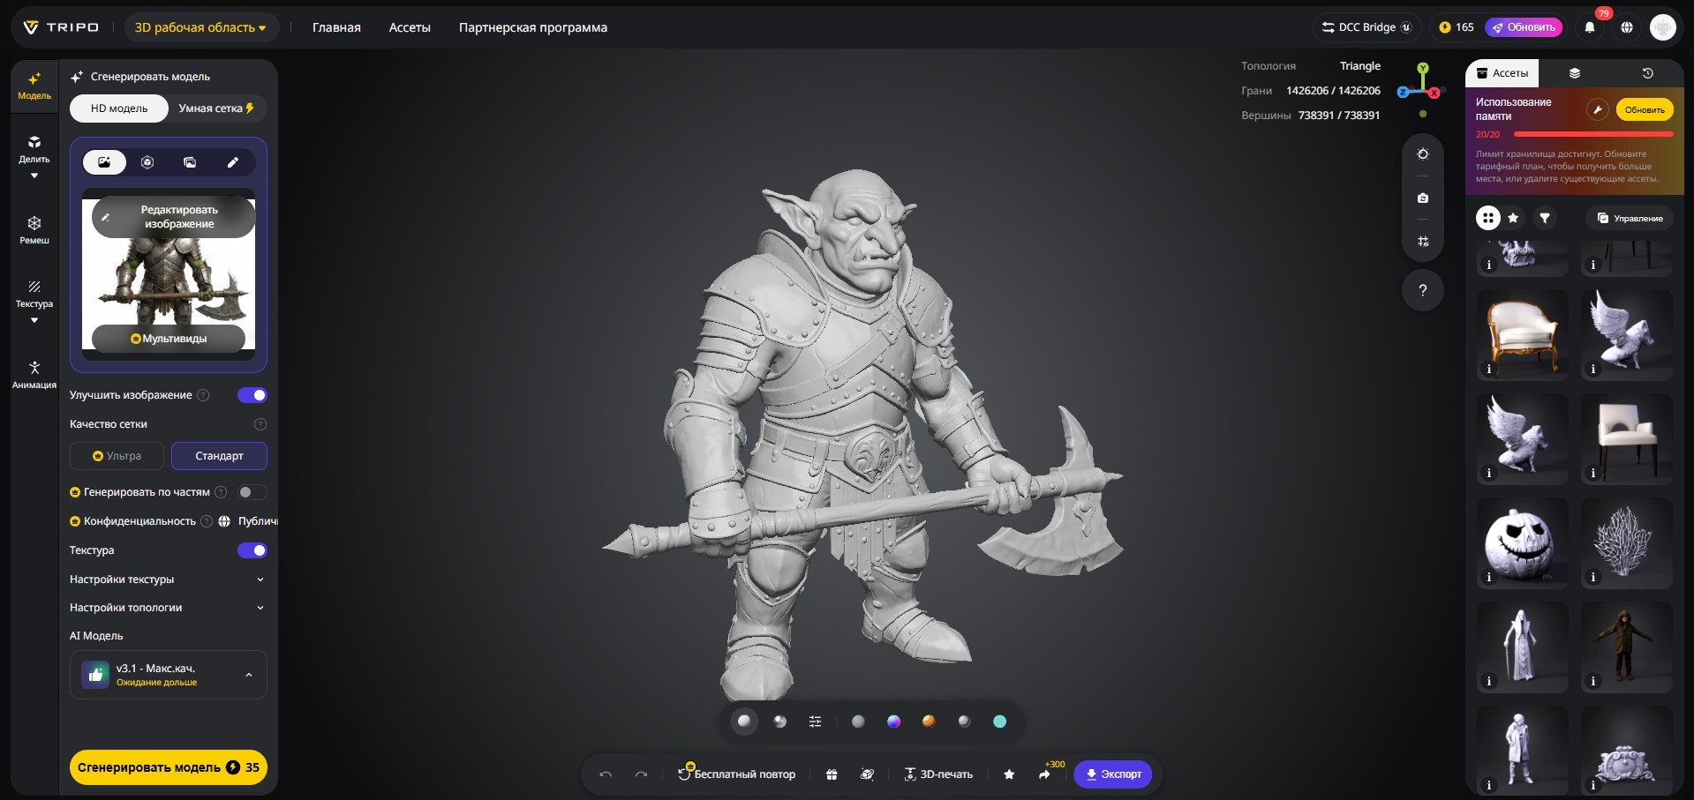Open Партнерская программа page
Screen dimensions: 1694x800
(533, 27)
